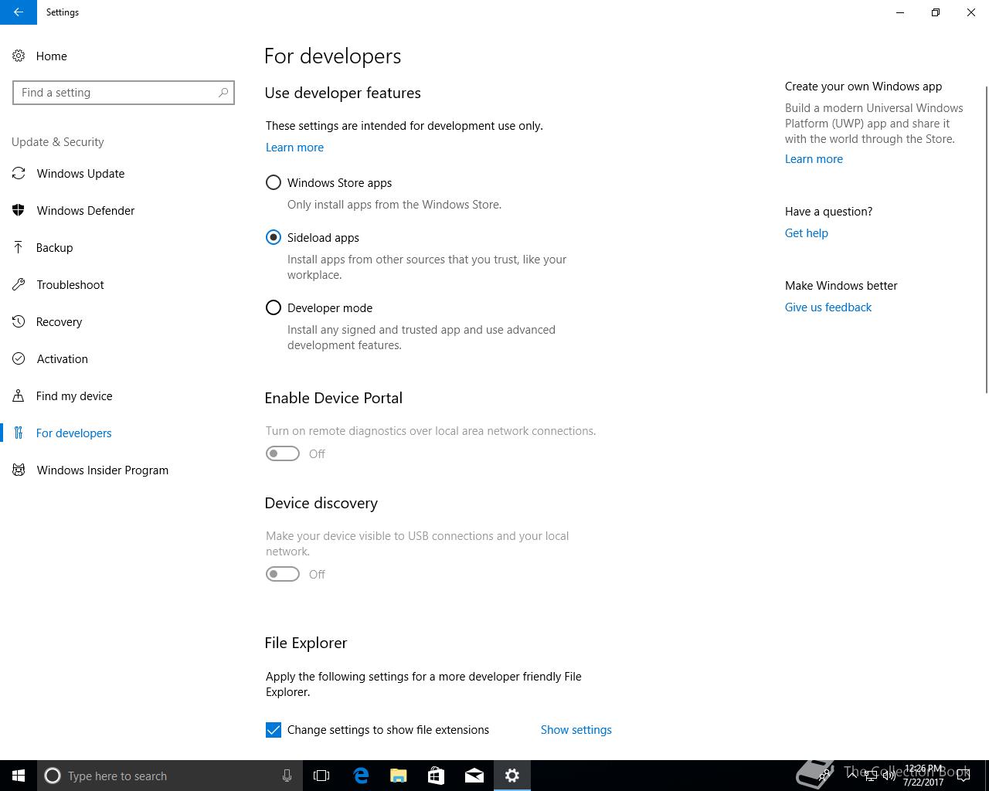Open the Start menu with the Windows logo
Screen dimensions: 989x791
pos(19,776)
